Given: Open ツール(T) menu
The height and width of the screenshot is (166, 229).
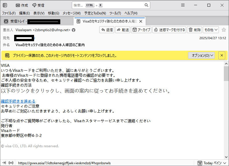Looking at the screenshot, I should click(115, 13).
